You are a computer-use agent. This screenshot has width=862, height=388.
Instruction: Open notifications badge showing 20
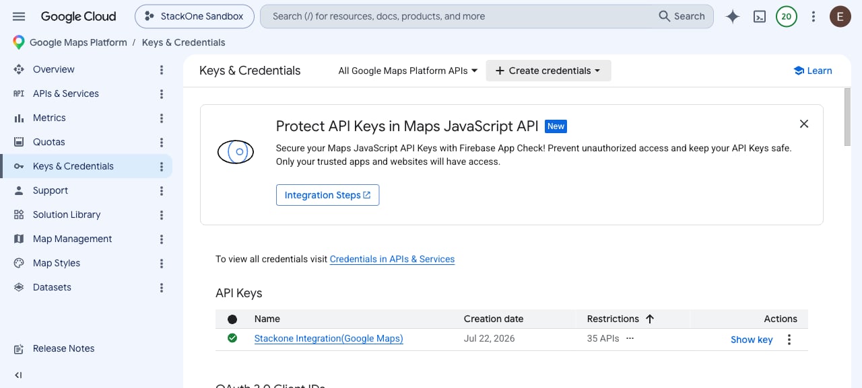tap(787, 17)
